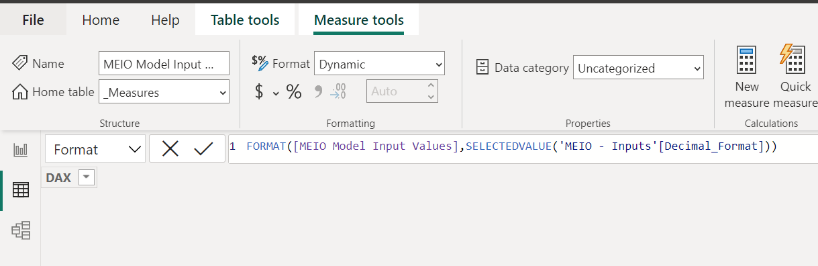The image size is (818, 266).
Task: Switch to Model view icon
Action: (x=21, y=231)
